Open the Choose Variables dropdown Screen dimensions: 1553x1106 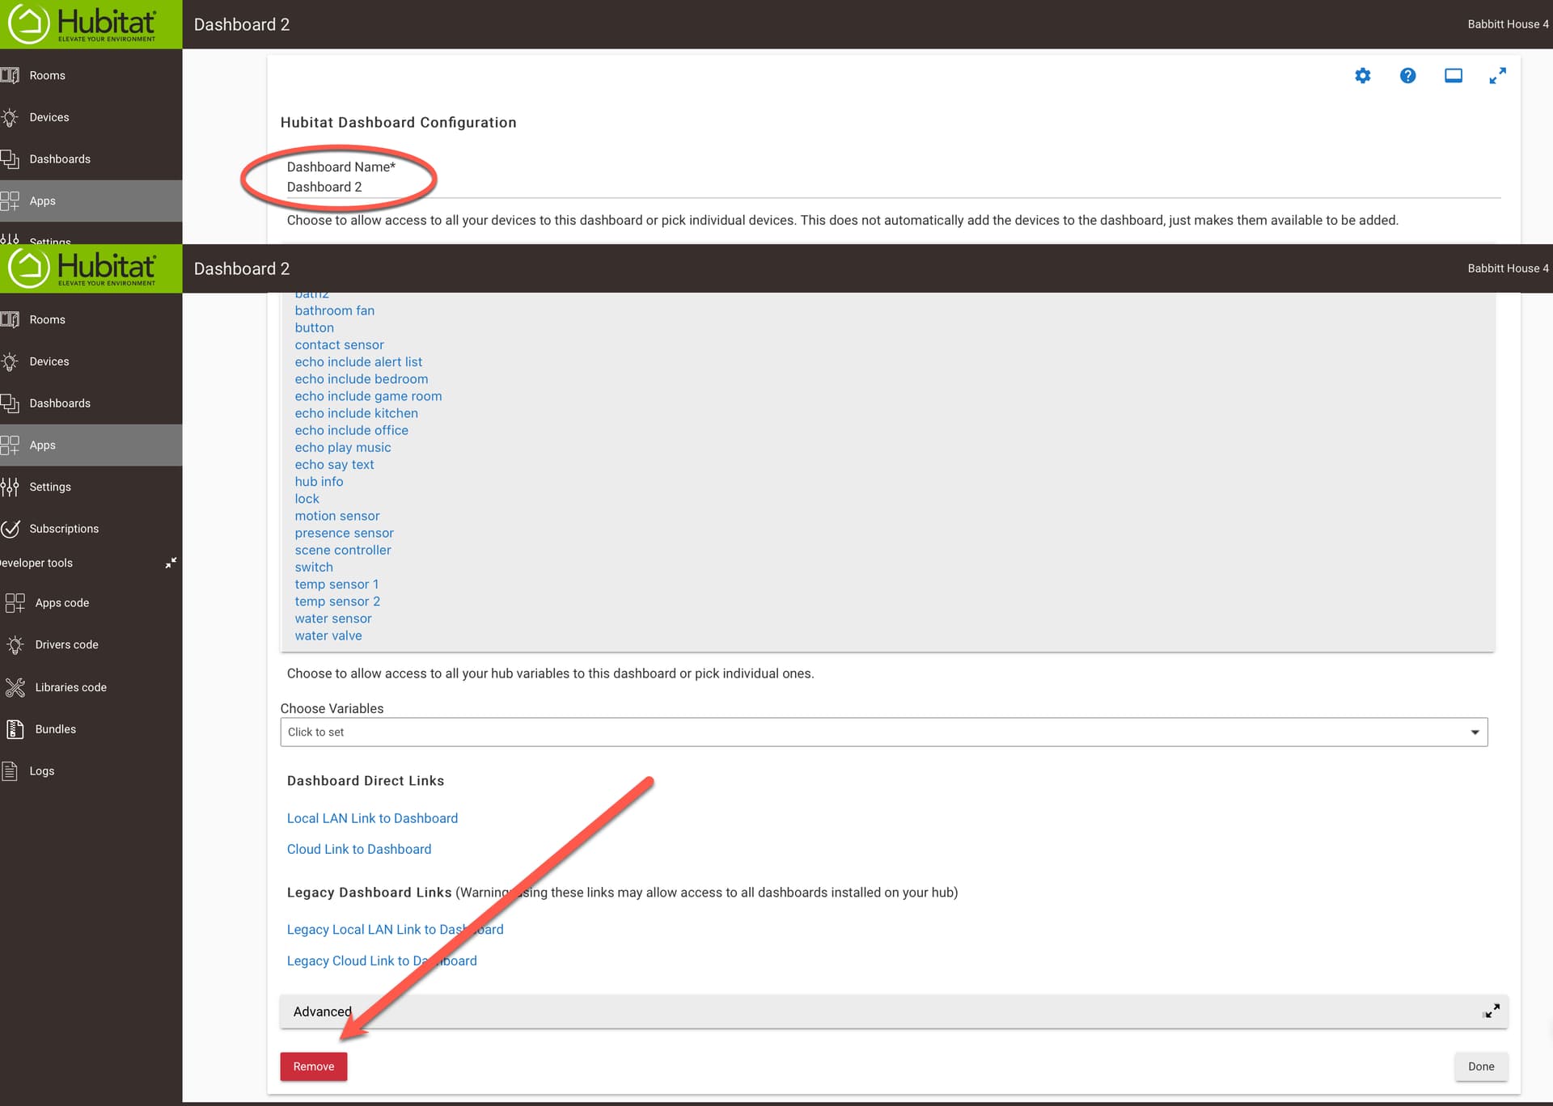coord(883,732)
